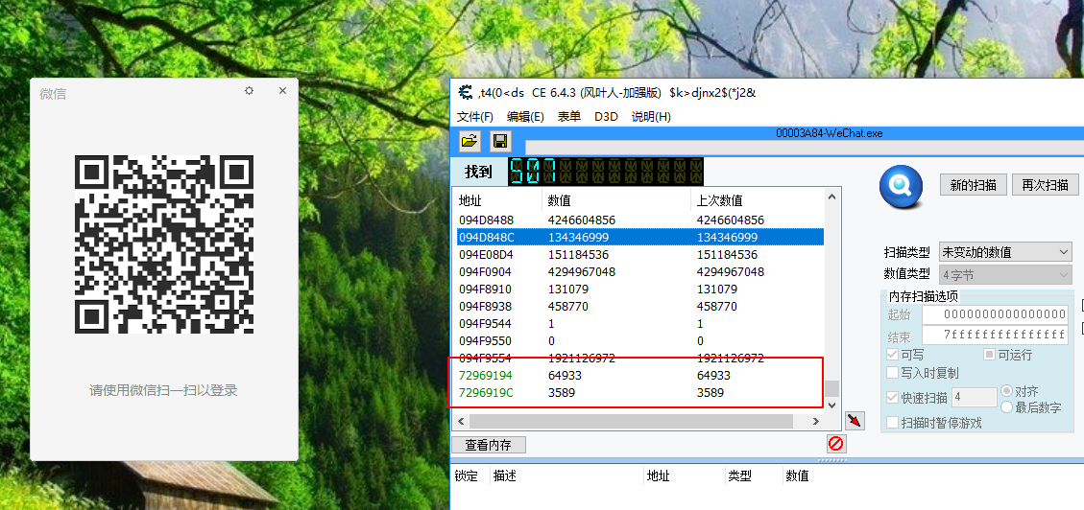Image resolution: width=1084 pixels, height=510 pixels.
Task: Close the WeChat login window
Action: pos(282,90)
